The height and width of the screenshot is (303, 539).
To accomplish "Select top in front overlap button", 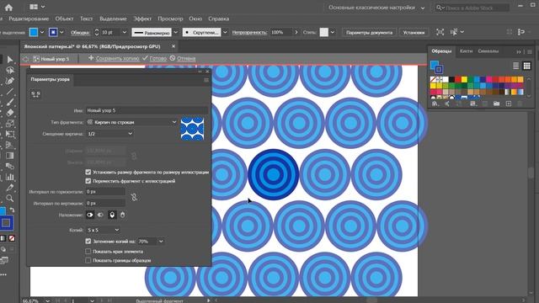I will point(112,215).
